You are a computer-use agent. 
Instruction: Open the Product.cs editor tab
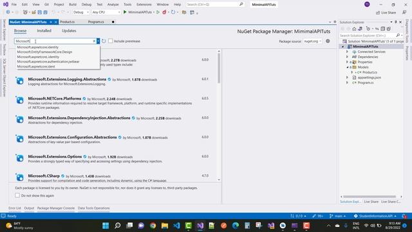pos(67,22)
